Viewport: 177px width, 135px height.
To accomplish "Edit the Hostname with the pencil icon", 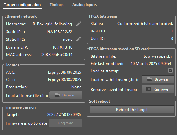I will tap(79, 24).
